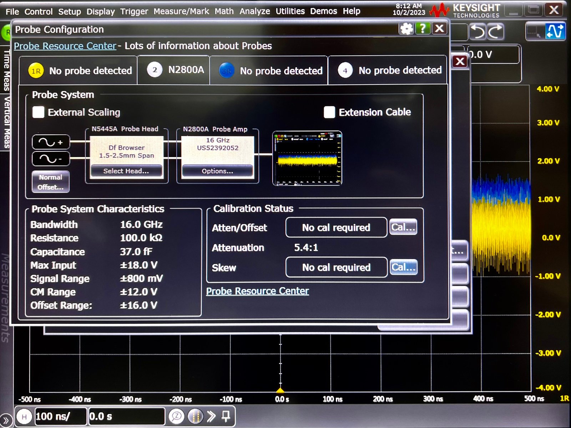Click the Probe Configuration help question mark
571x428 pixels.
click(423, 29)
